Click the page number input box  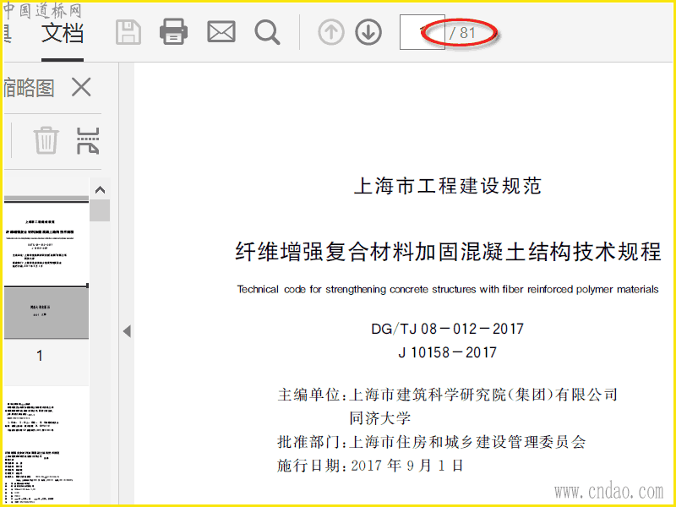pos(422,32)
